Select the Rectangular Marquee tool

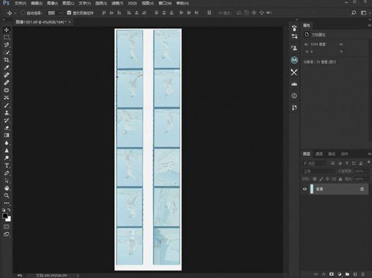[x=6, y=37]
